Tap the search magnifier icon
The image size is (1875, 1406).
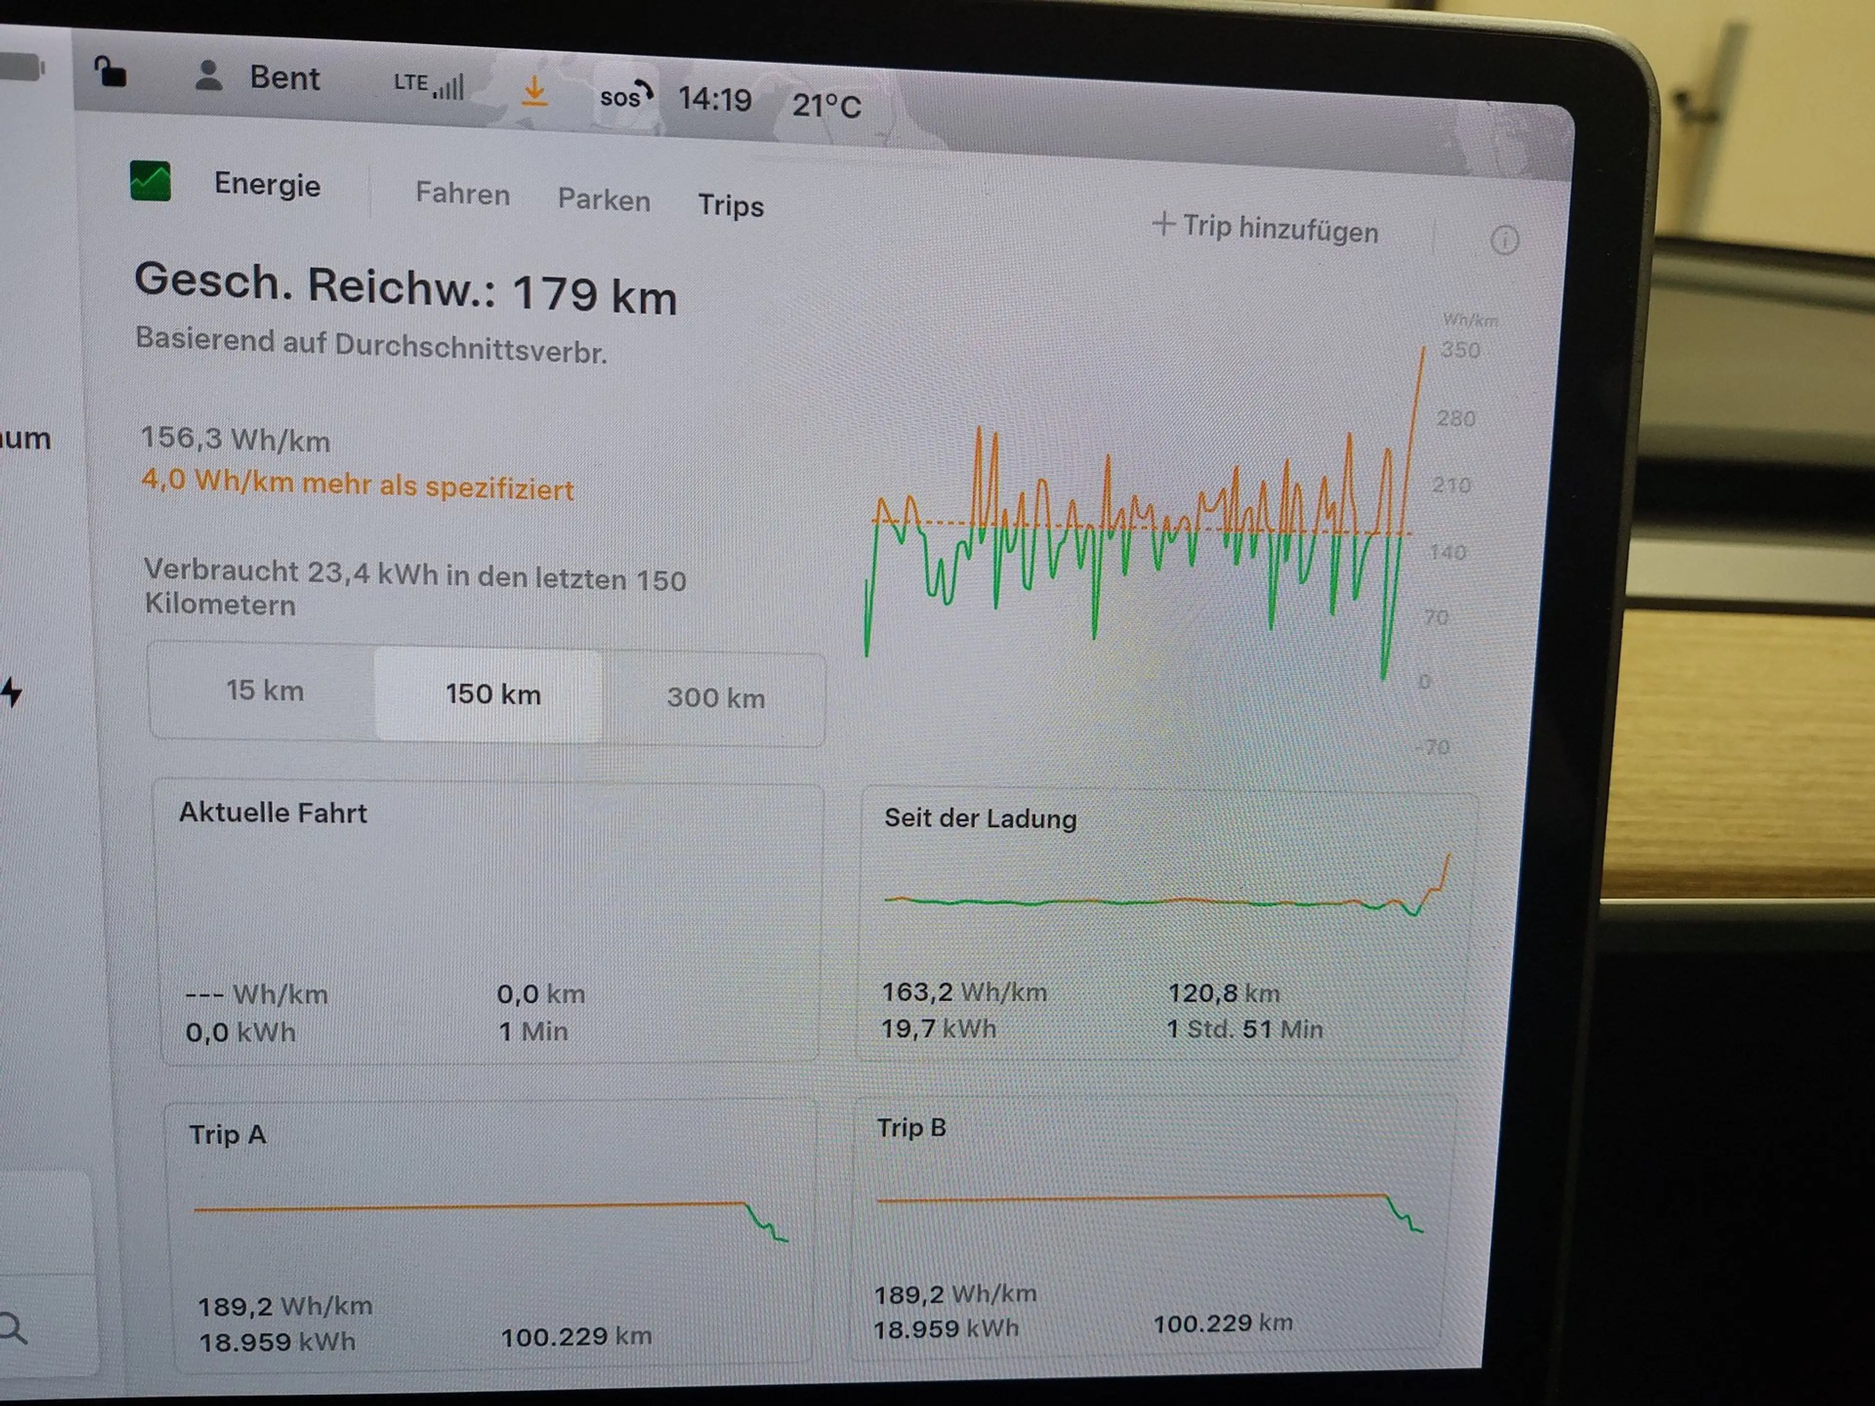13,1328
